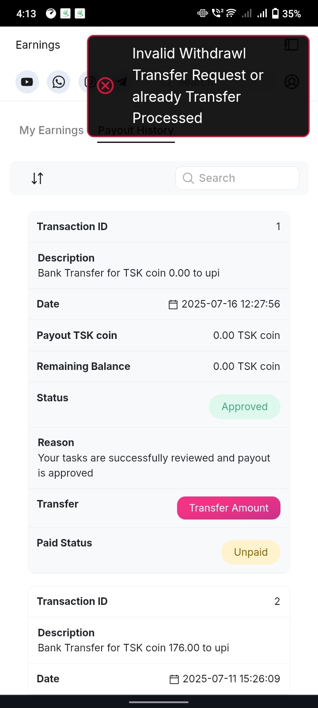The height and width of the screenshot is (708, 318).
Task: Tap the Earnings page title
Action: point(38,45)
